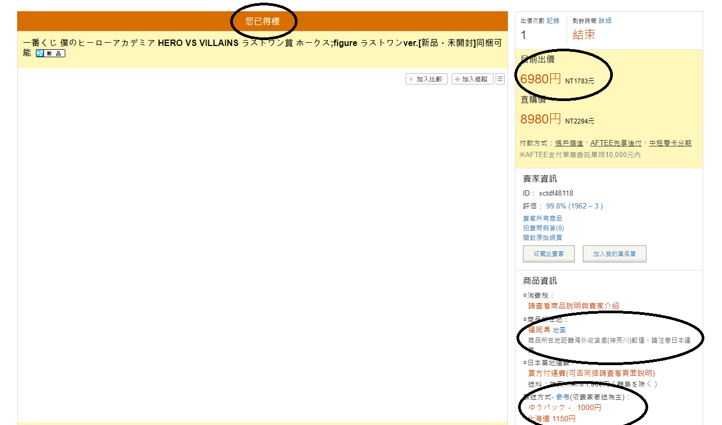Image resolution: width=722 pixels, height=425 pixels.
Task: Click 加入比較 compare button
Action: coord(427,79)
